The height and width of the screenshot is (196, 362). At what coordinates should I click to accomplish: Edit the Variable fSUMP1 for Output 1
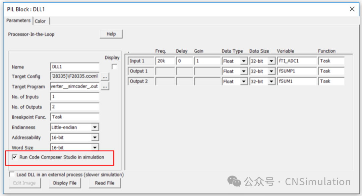click(297, 71)
